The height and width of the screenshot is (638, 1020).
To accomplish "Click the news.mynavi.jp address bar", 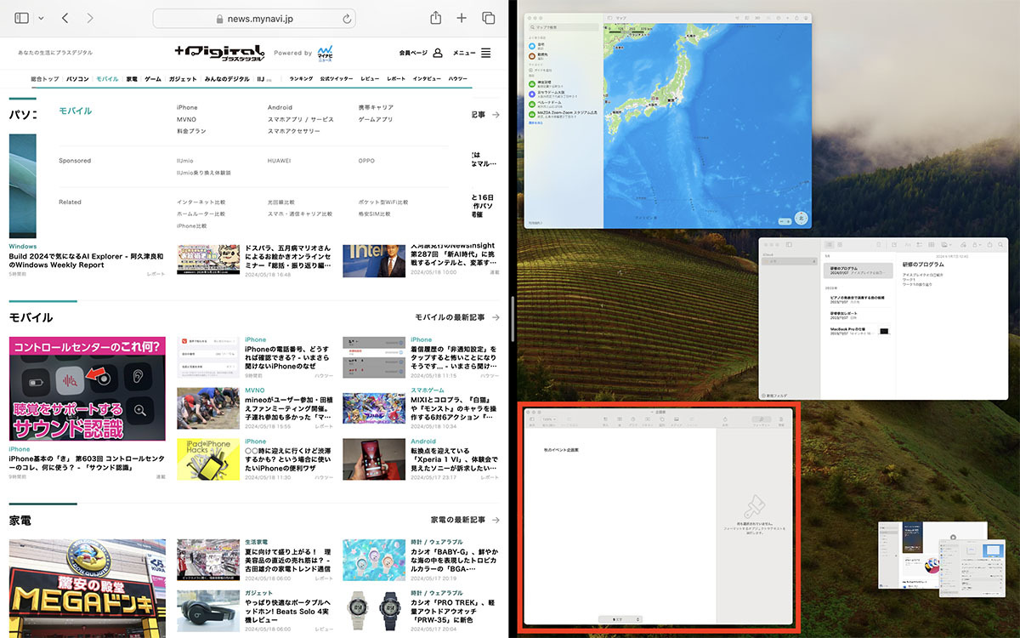I will (x=255, y=18).
